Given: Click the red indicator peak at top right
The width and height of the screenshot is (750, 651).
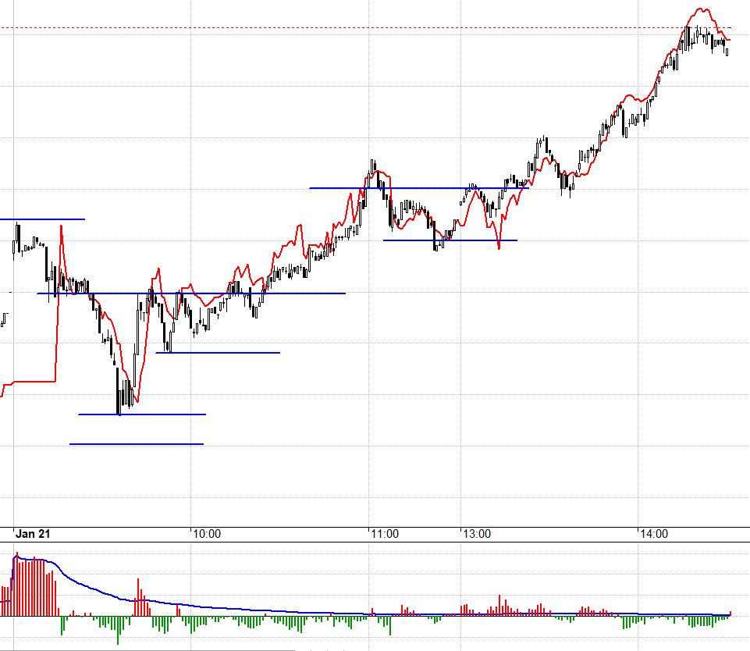Looking at the screenshot, I should (x=700, y=10).
